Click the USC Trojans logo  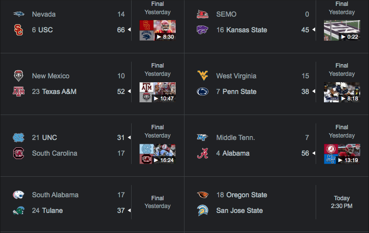pos(19,30)
